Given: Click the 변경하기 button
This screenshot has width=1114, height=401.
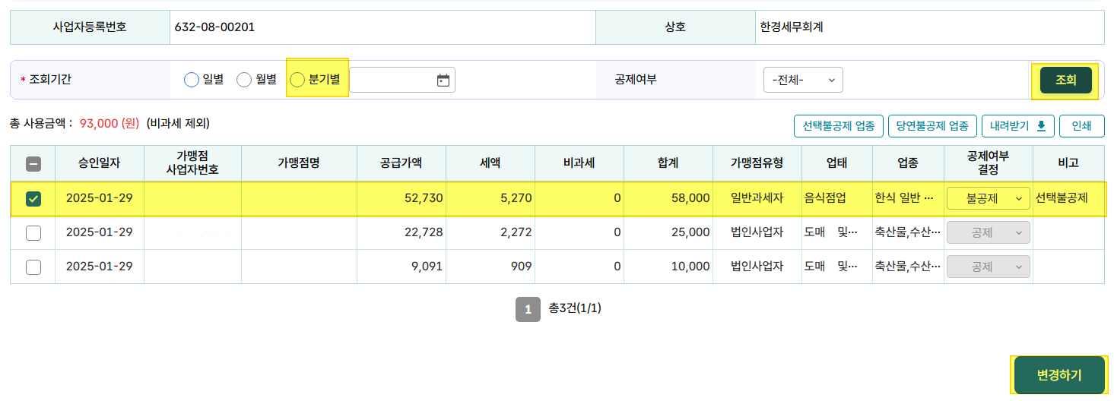Looking at the screenshot, I should [1059, 375].
